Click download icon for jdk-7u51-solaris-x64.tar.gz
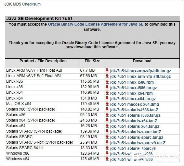This screenshot has width=184, height=166. tap(107, 126)
